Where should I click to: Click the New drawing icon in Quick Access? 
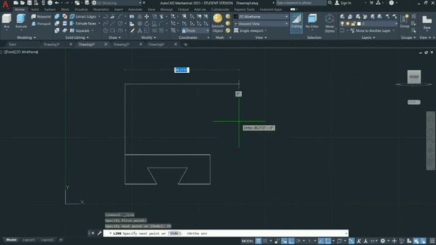click(x=16, y=3)
